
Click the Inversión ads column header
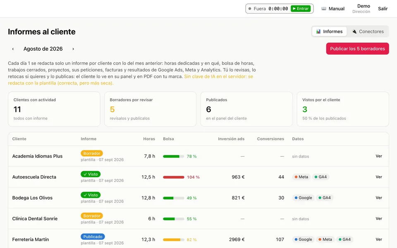pos(231,139)
